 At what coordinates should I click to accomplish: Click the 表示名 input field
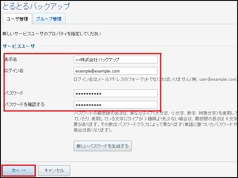[116, 59]
